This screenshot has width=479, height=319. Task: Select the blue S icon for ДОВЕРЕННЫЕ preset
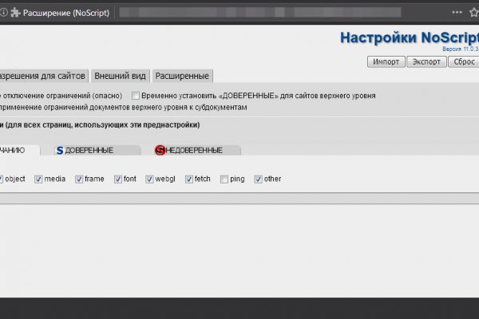[60, 150]
